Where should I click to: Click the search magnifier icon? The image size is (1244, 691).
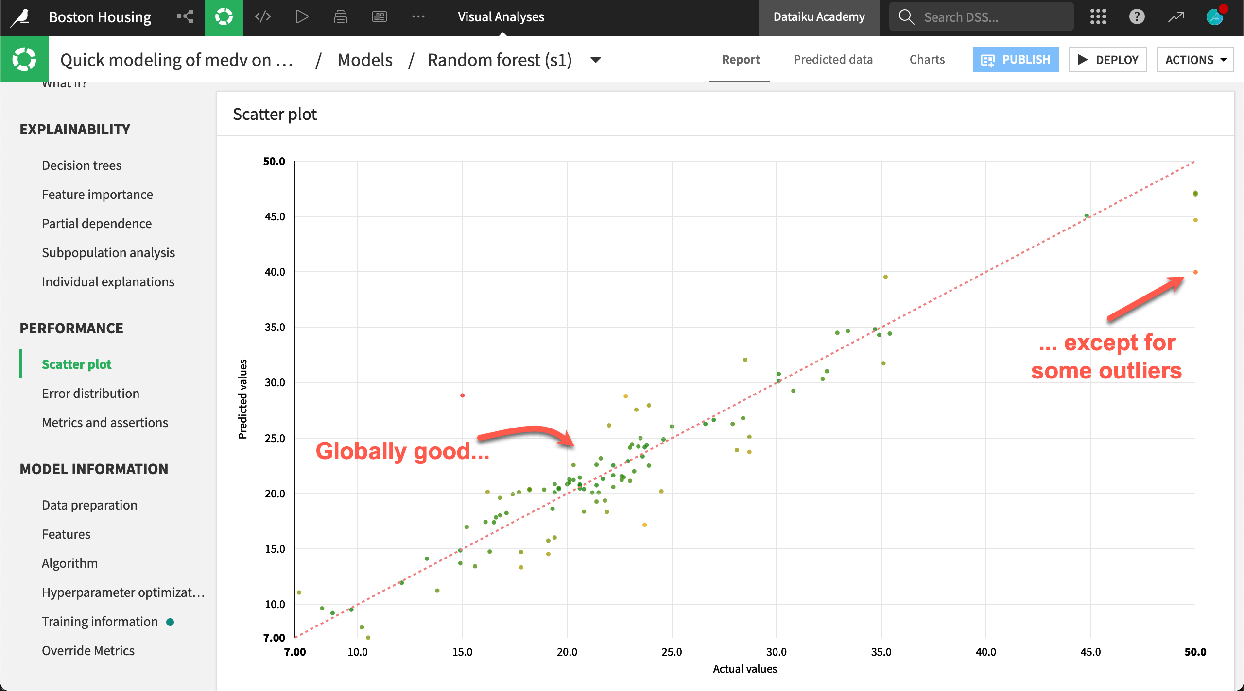click(x=906, y=16)
